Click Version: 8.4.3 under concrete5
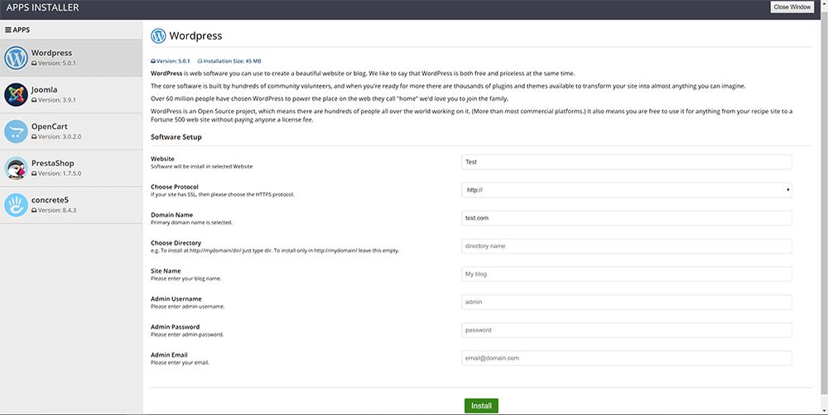 [56, 211]
